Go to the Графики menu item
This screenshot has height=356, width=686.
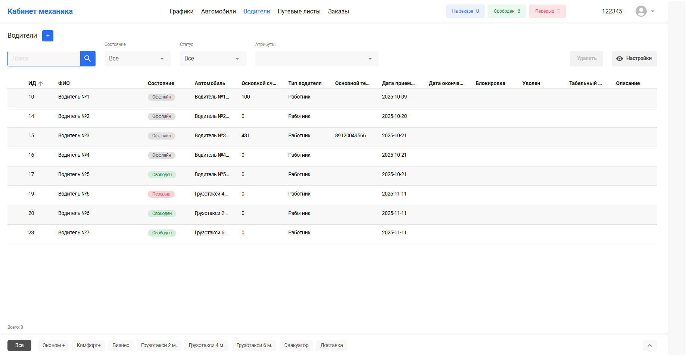(181, 12)
